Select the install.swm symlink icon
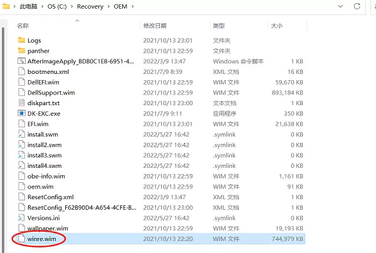Screen dimensions: 376x253 [x=21, y=134]
